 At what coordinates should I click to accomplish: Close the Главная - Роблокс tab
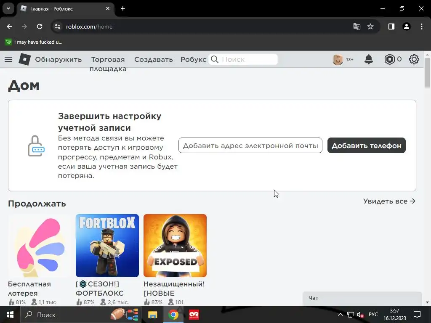pos(108,8)
